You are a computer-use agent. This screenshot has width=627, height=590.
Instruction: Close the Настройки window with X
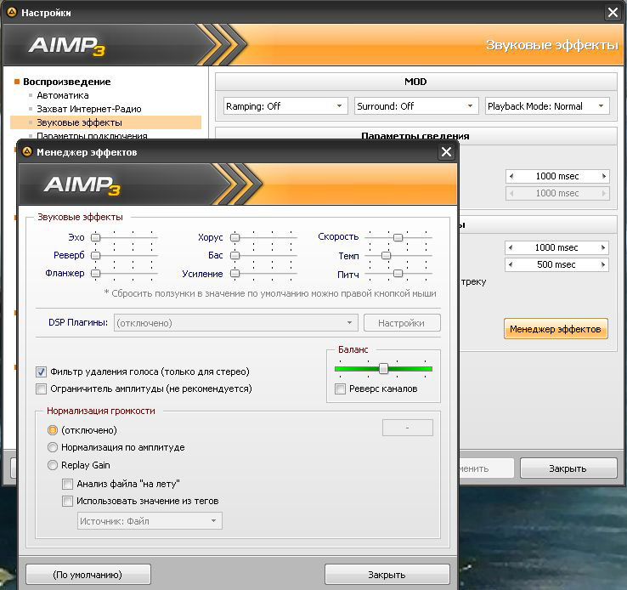coord(613,13)
